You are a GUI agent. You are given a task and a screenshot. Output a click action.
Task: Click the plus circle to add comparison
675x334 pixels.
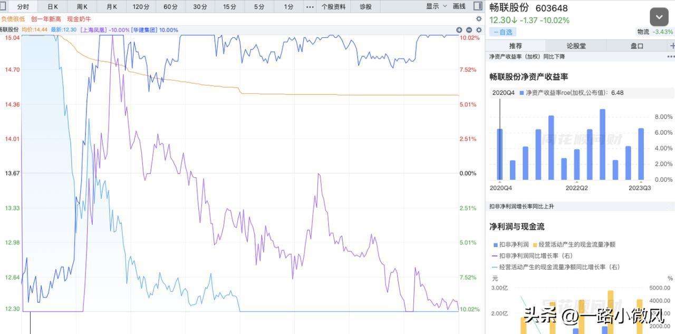[x=459, y=30]
